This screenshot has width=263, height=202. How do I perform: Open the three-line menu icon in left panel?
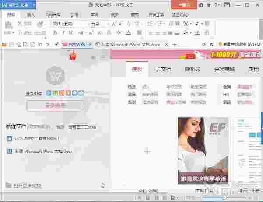coord(103,57)
